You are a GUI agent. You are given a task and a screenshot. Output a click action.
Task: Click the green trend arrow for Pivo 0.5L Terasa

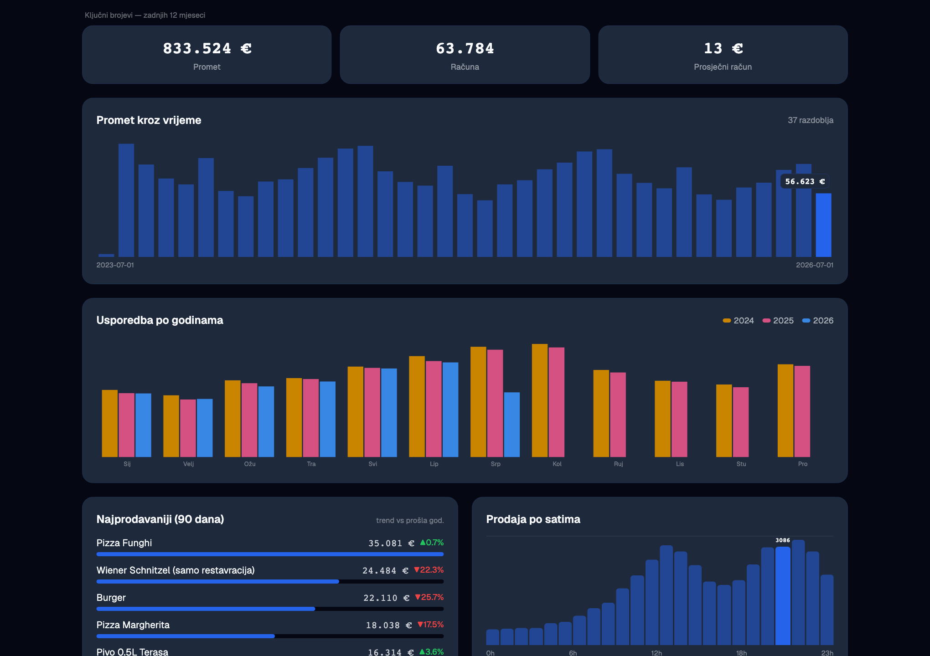pos(422,652)
